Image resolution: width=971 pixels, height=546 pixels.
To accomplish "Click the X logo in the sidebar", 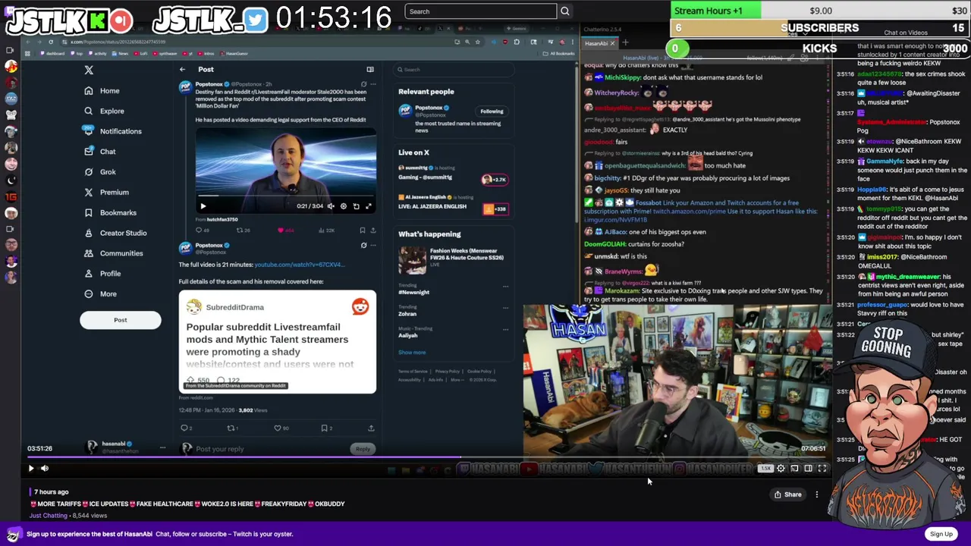I will [89, 70].
